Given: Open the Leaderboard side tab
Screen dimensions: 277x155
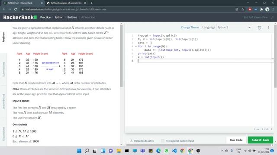Looking at the screenshot, I should 3,102.
